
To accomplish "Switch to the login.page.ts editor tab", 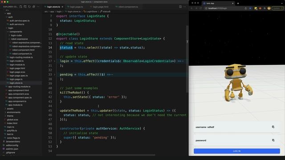I will 76,7.
